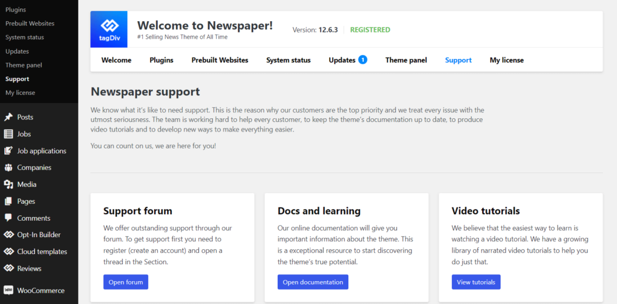Click 'You can count on us' text
617x304 pixels.
point(153,146)
